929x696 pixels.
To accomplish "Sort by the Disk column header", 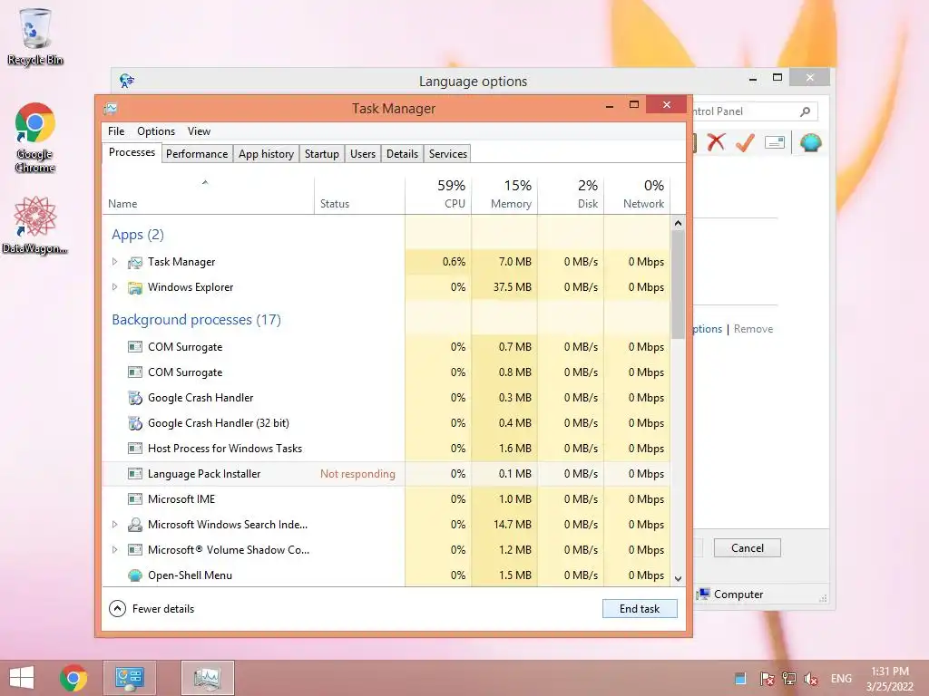I will click(572, 195).
